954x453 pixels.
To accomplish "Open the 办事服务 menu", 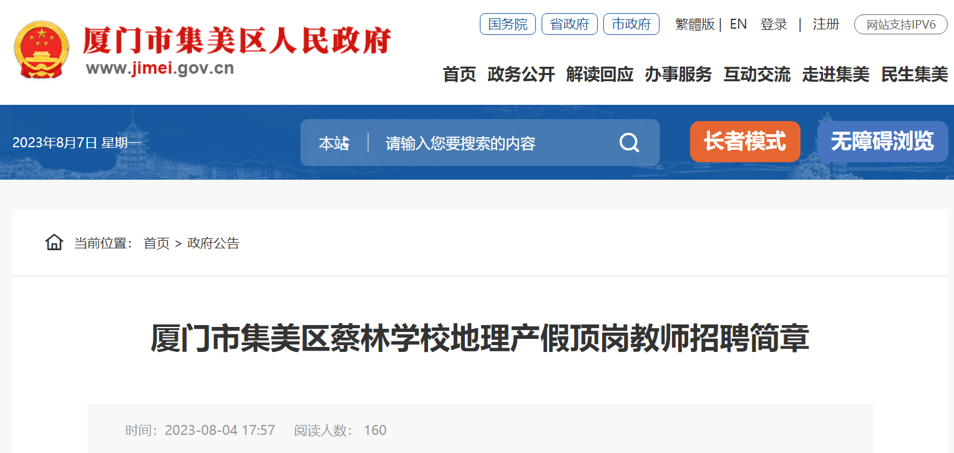I will 678,74.
